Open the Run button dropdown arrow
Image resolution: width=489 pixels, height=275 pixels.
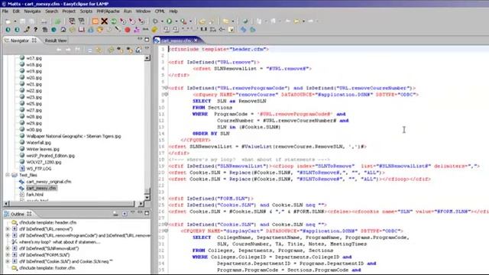(x=176, y=21)
